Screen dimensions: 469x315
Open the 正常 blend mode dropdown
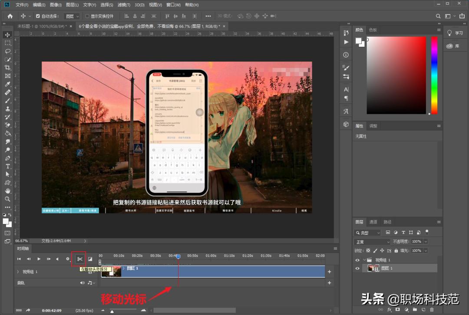tap(371, 242)
